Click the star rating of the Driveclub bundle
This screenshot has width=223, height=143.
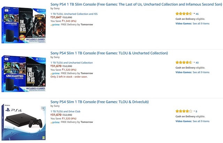point(183,111)
